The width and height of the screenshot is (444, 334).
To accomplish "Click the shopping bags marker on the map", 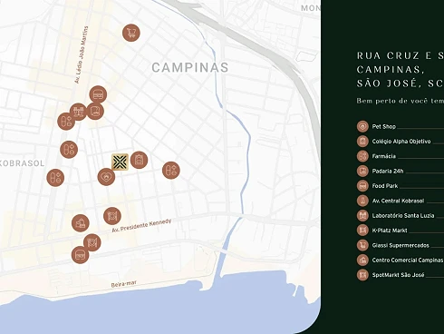I will (x=81, y=223).
